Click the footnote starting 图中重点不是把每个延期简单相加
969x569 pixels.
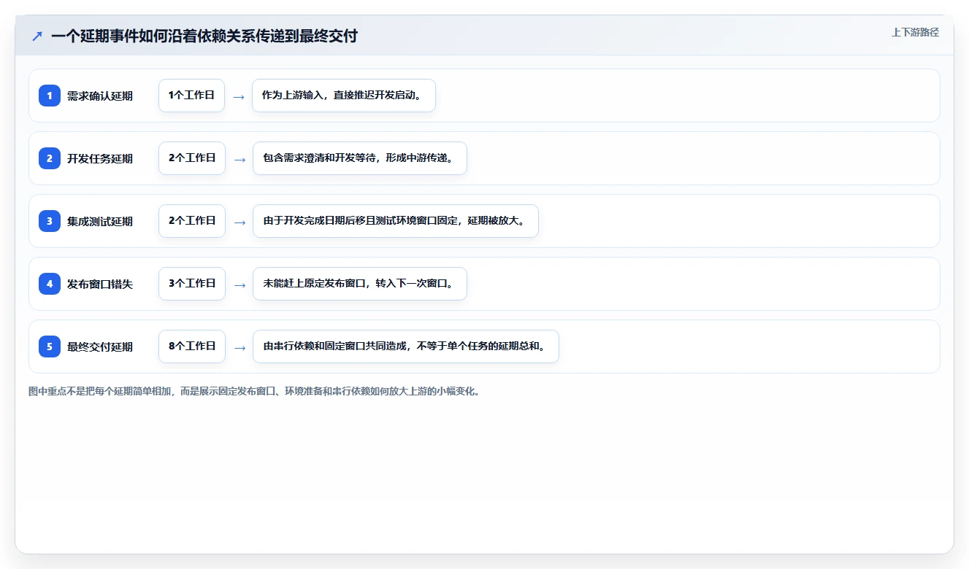pos(255,392)
